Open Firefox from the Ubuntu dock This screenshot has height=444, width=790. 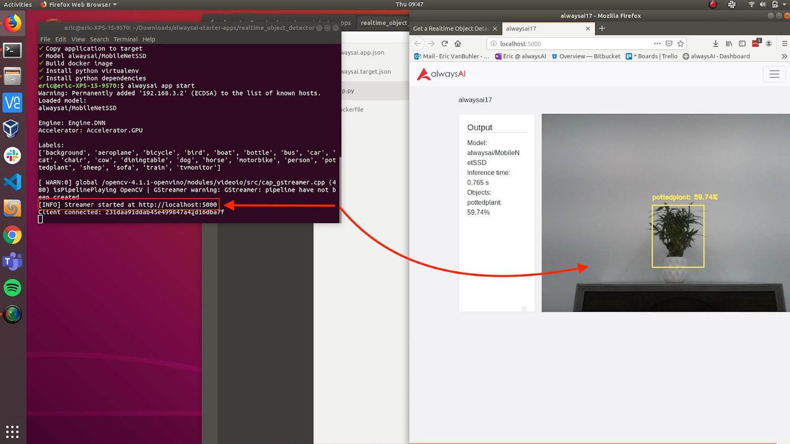click(12, 23)
